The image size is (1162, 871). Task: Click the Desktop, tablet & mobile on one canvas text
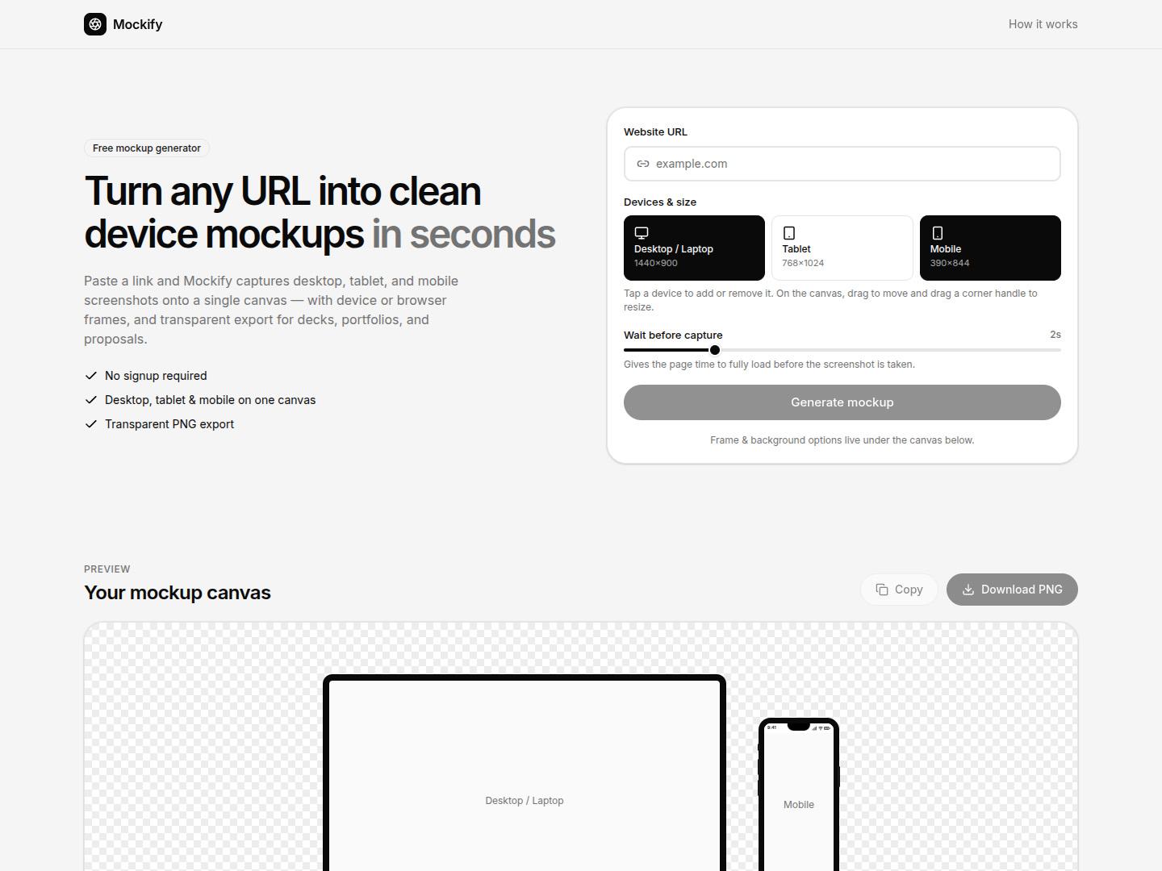[210, 400]
